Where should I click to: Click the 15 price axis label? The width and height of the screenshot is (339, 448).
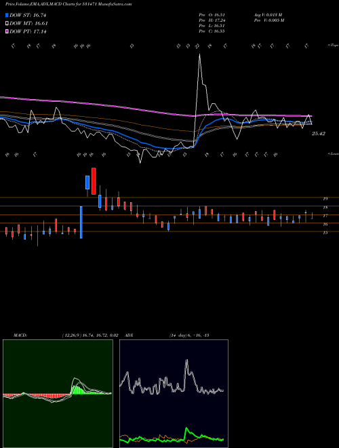tap(325, 233)
